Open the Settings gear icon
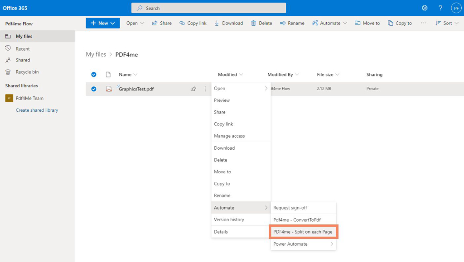The width and height of the screenshot is (464, 262). [x=425, y=8]
